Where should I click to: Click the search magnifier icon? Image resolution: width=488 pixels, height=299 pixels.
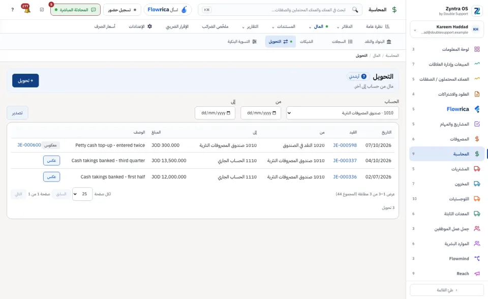tap(355, 10)
